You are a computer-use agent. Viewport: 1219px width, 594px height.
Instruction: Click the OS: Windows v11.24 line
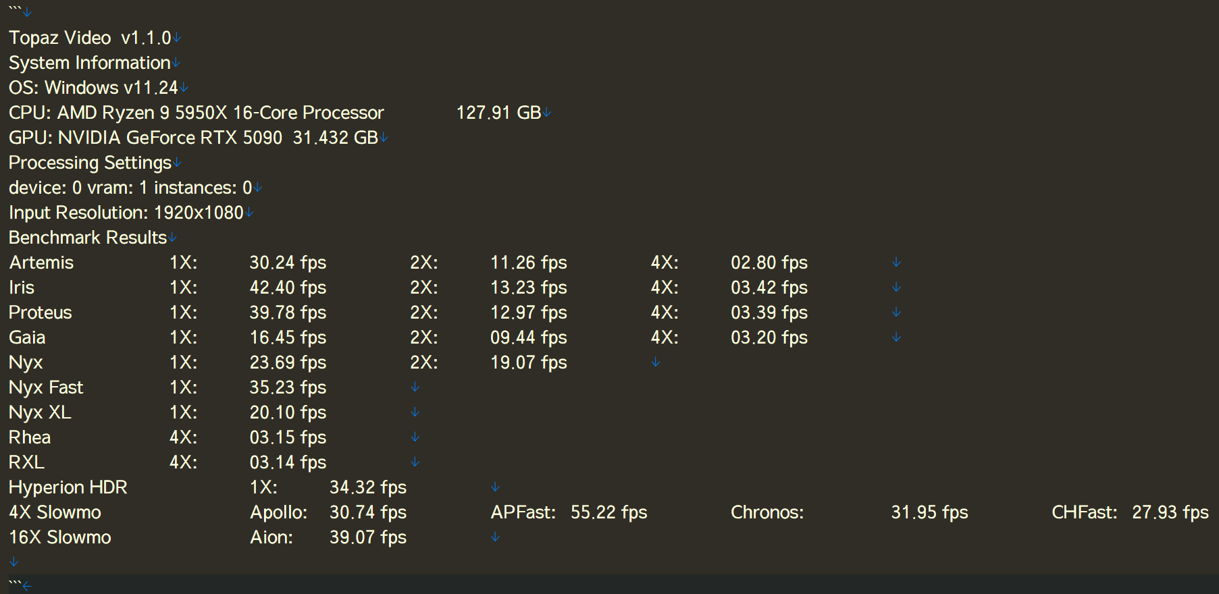[93, 88]
